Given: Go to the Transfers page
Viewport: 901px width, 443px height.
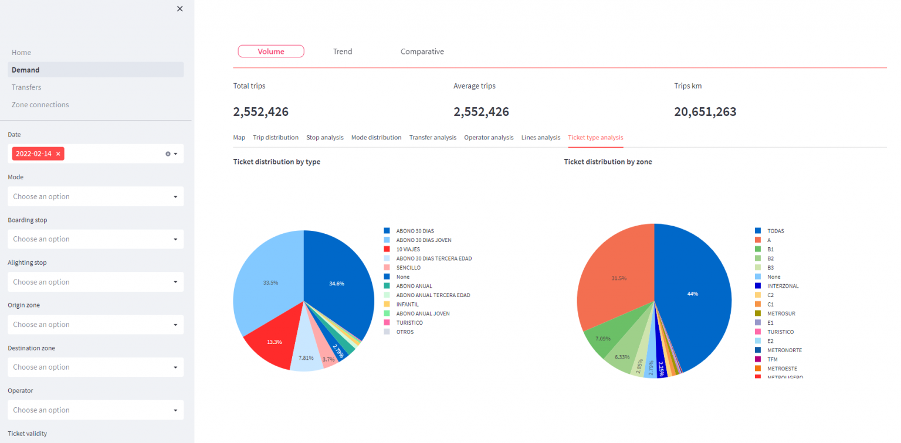Looking at the screenshot, I should [x=26, y=87].
